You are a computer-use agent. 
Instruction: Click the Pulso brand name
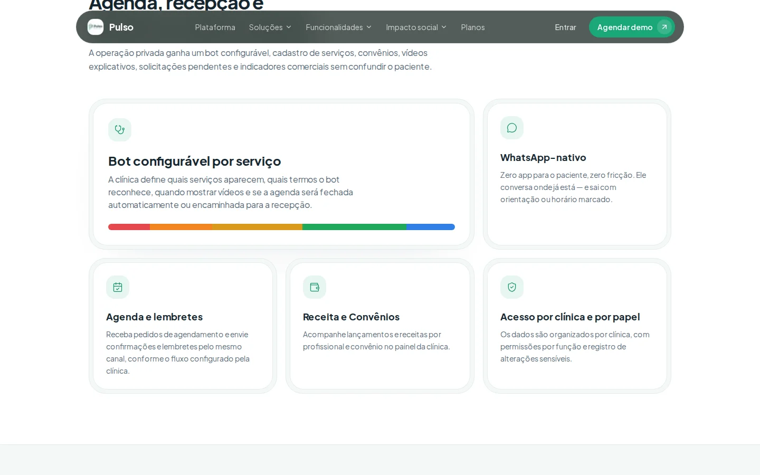(x=121, y=27)
